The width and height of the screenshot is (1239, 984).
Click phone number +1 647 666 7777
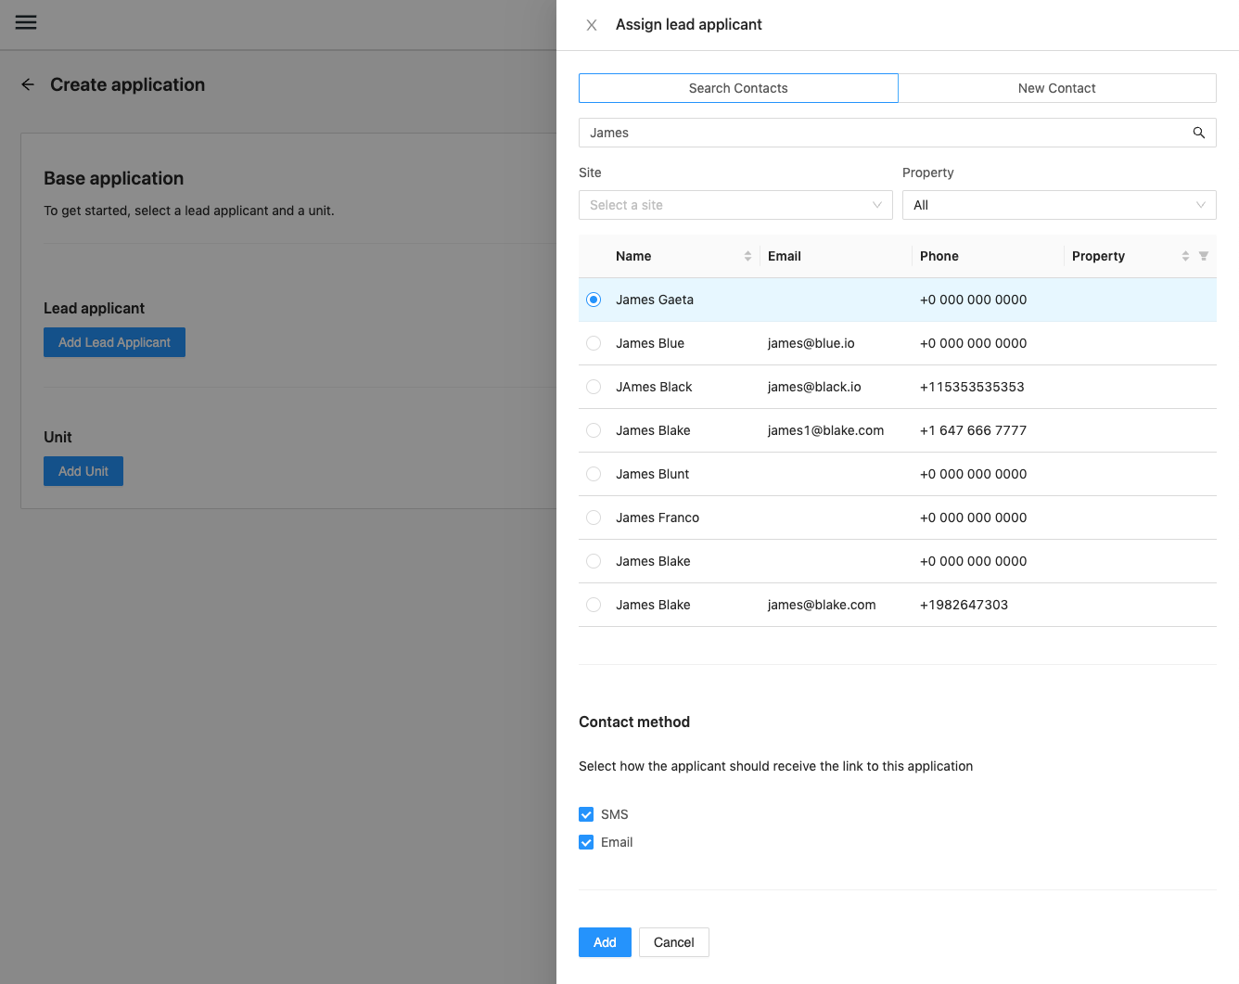[973, 430]
